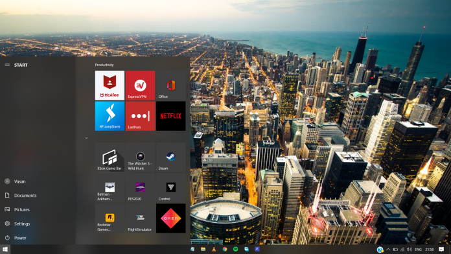Switch the ENG input language indicator
The image size is (451, 254).
tap(418, 249)
